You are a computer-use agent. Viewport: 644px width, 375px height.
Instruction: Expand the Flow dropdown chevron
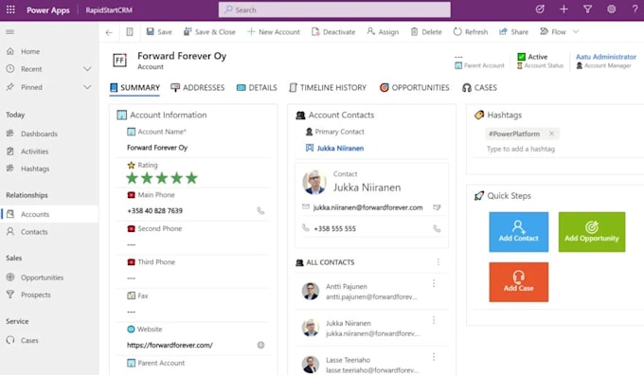coord(576,32)
